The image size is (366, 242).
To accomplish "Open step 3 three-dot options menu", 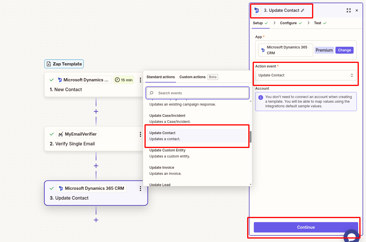I will click(140, 188).
